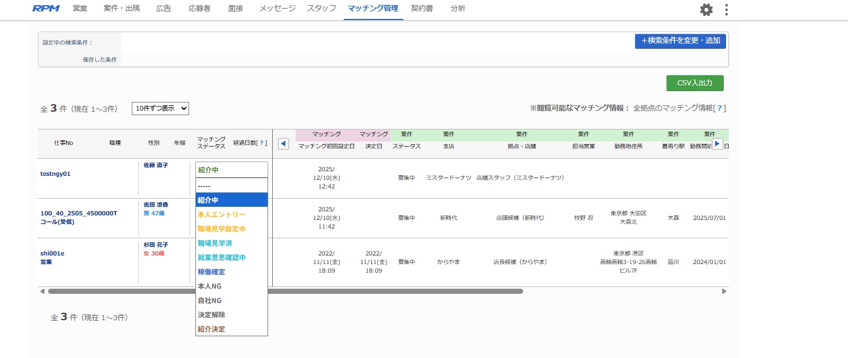This screenshot has height=358, width=848.
Task: Open the settings gear icon
Action: tap(706, 10)
